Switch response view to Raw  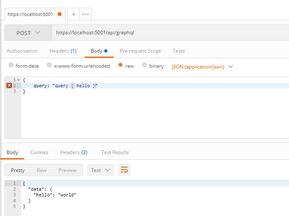42,170
